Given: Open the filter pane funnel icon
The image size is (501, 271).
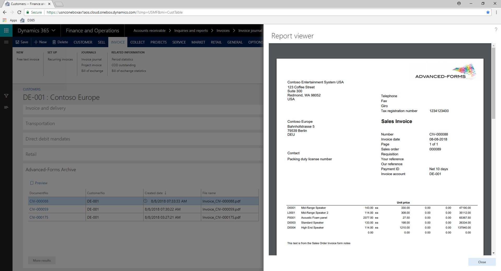Looking at the screenshot, I should click(6, 96).
